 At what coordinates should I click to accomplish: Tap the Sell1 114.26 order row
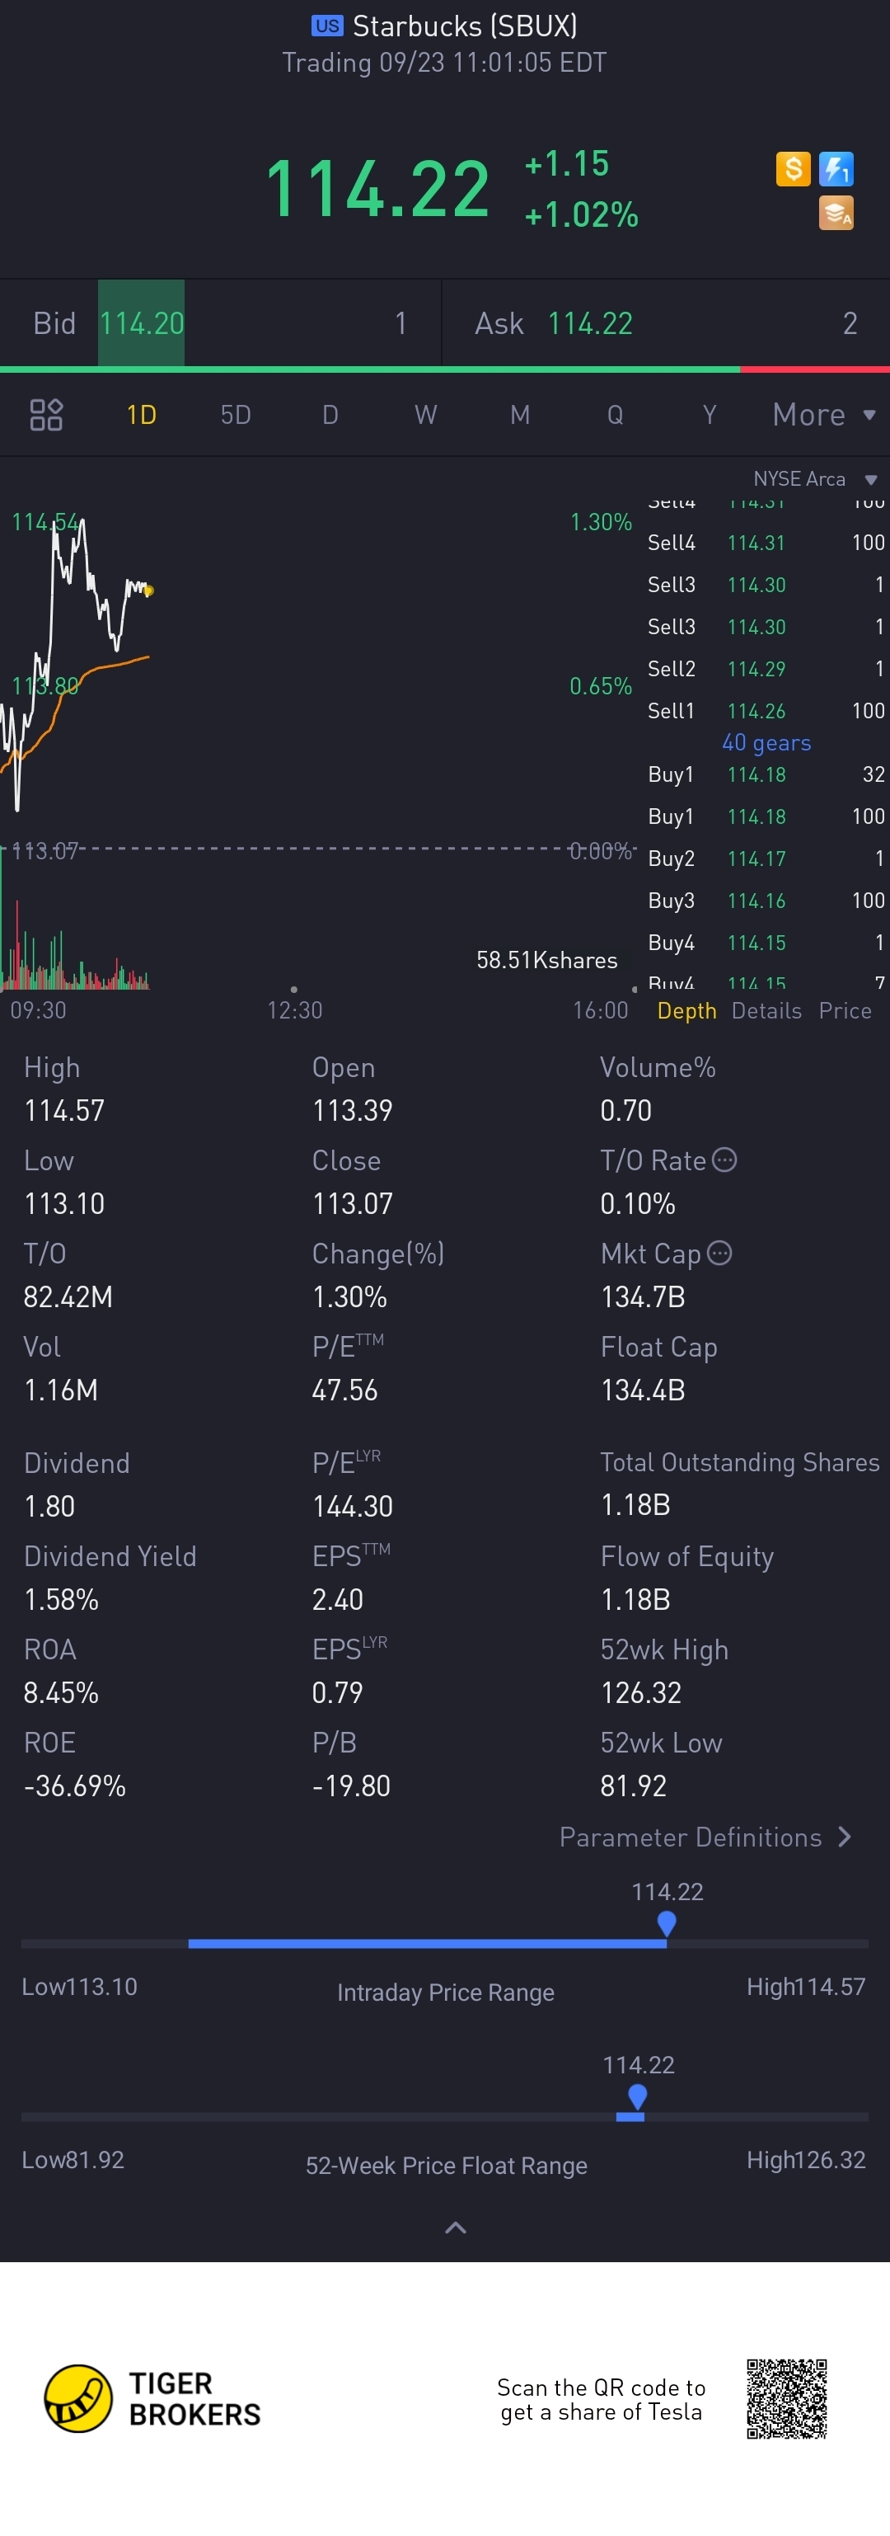pos(766,711)
